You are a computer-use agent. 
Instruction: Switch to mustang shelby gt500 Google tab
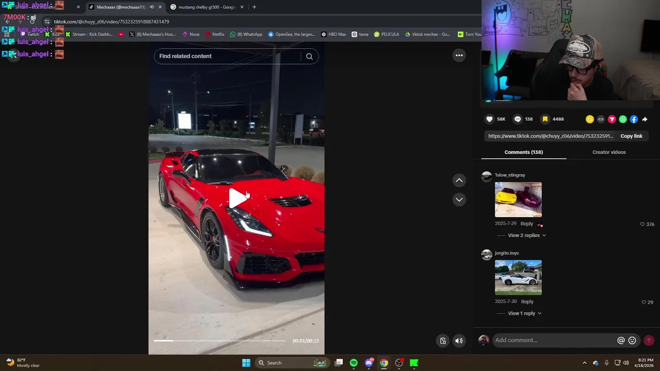tap(206, 7)
